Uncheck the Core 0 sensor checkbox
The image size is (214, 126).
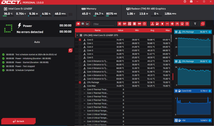(80, 40)
